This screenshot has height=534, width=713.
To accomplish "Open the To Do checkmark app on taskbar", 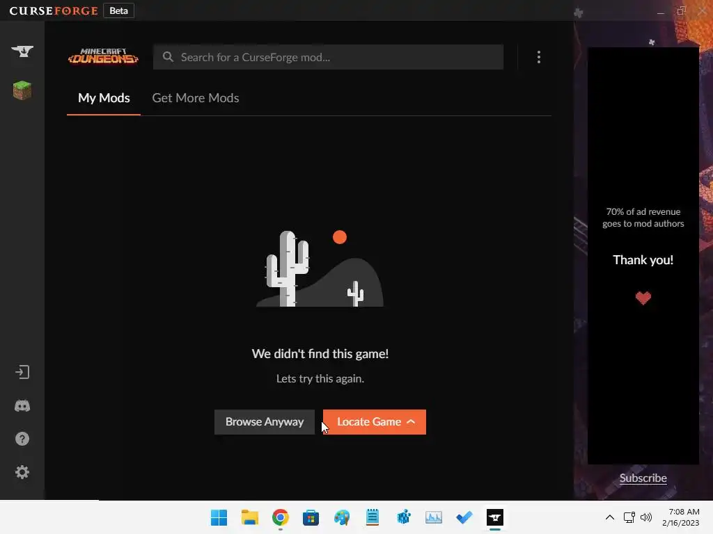I will click(464, 517).
